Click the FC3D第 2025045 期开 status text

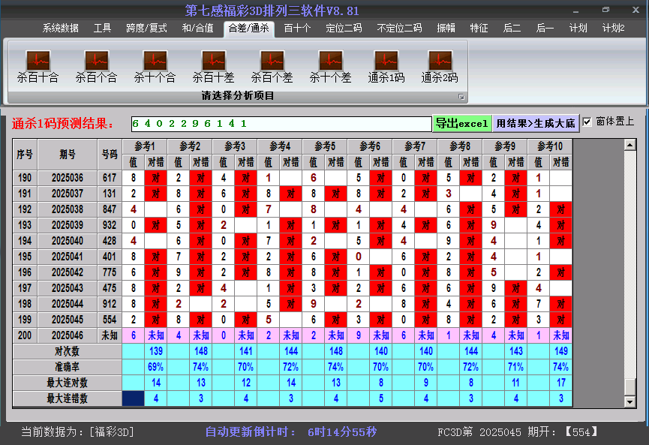(518, 432)
